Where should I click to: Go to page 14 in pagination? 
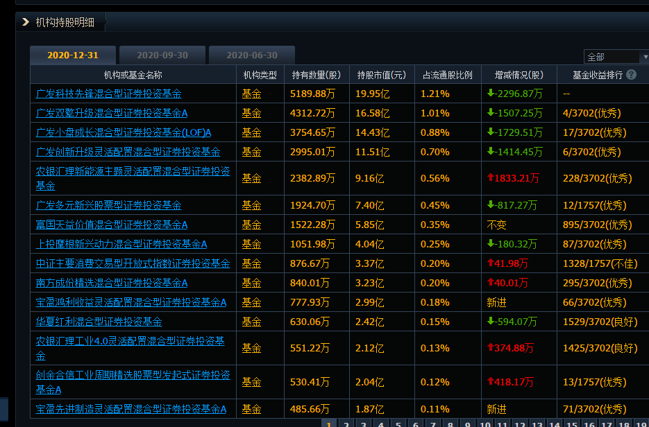[x=555, y=424]
